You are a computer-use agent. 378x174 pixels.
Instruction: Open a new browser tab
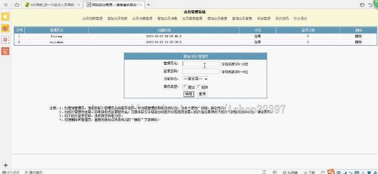149,5
